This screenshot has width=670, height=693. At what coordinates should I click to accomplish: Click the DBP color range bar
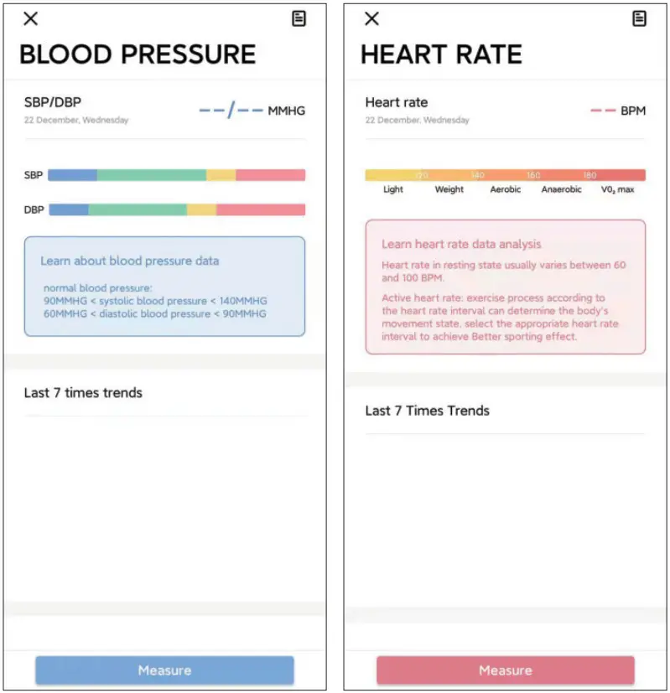pos(176,209)
